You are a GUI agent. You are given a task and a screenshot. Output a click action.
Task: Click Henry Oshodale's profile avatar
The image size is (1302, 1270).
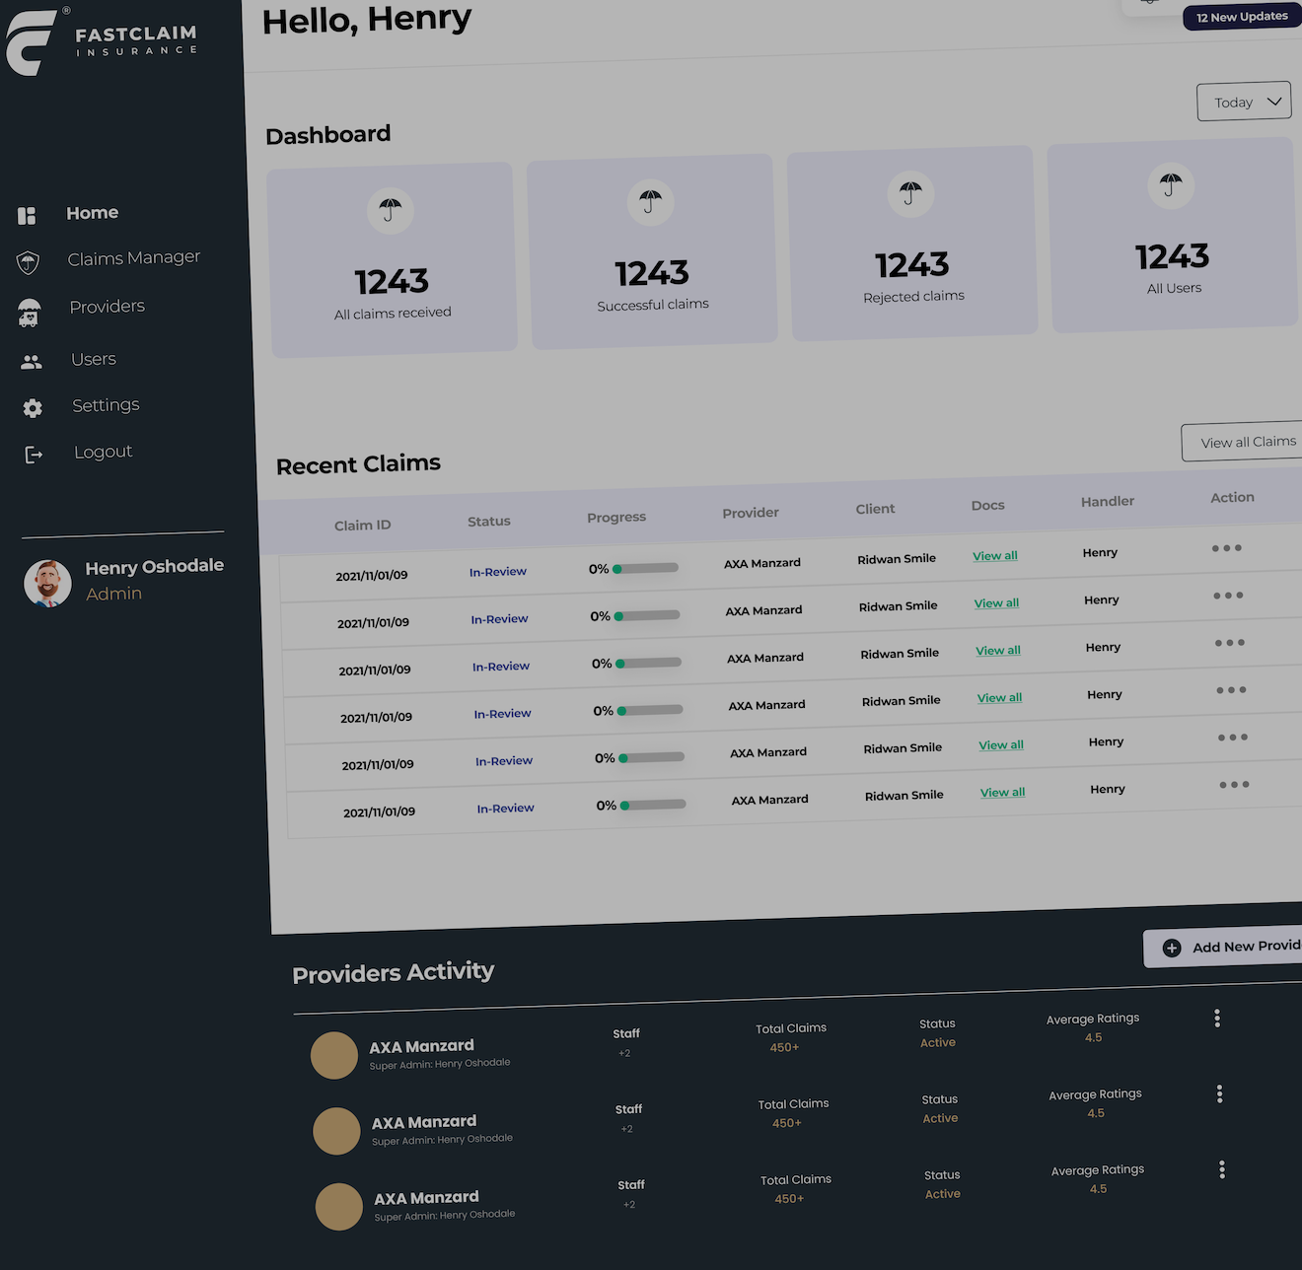[47, 583]
